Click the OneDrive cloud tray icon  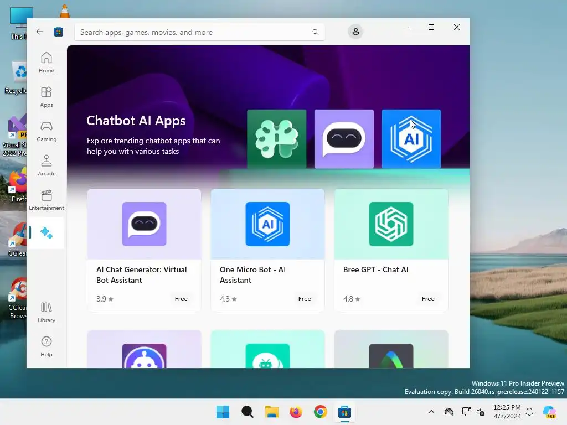coord(449,412)
